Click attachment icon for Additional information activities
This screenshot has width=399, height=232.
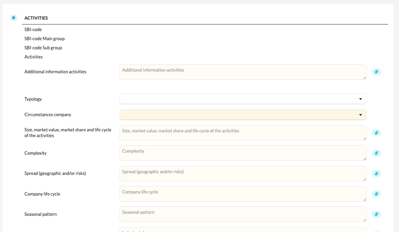tap(376, 72)
